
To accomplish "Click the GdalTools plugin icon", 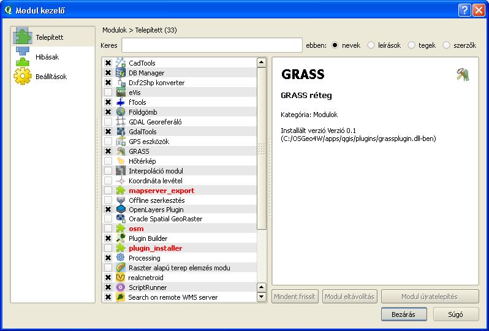I will click(x=121, y=132).
